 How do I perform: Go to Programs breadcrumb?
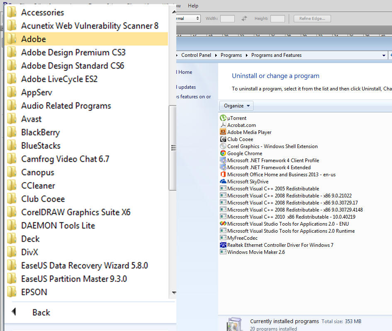(x=231, y=55)
